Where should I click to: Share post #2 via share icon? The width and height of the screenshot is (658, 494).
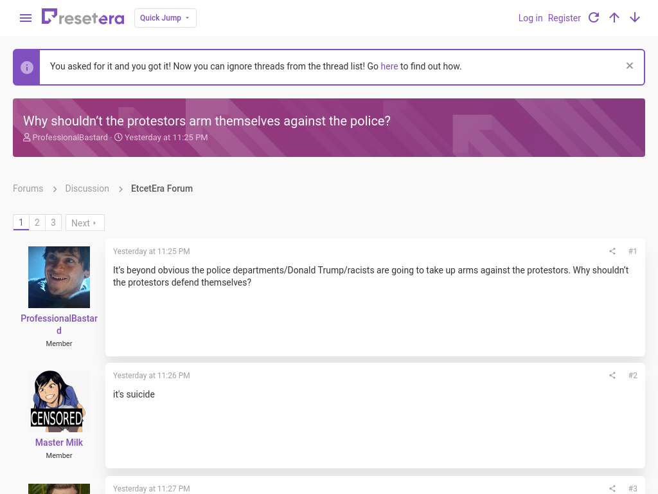click(x=612, y=376)
